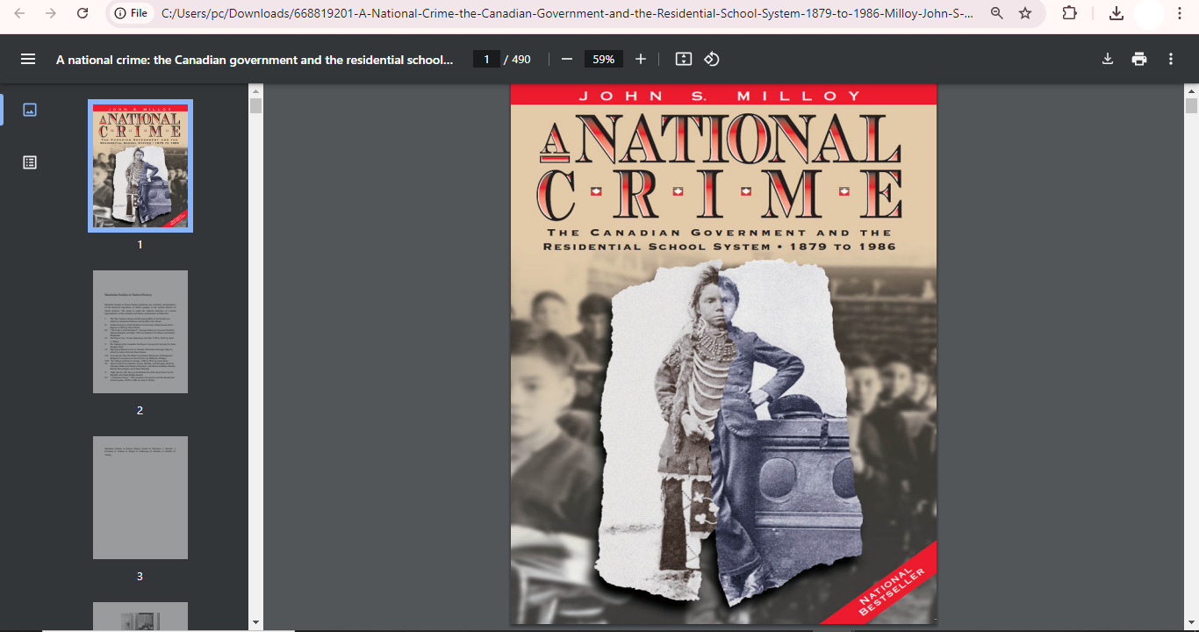Image resolution: width=1199 pixels, height=632 pixels.
Task: Reload the page with the refresh icon
Action: click(x=83, y=13)
